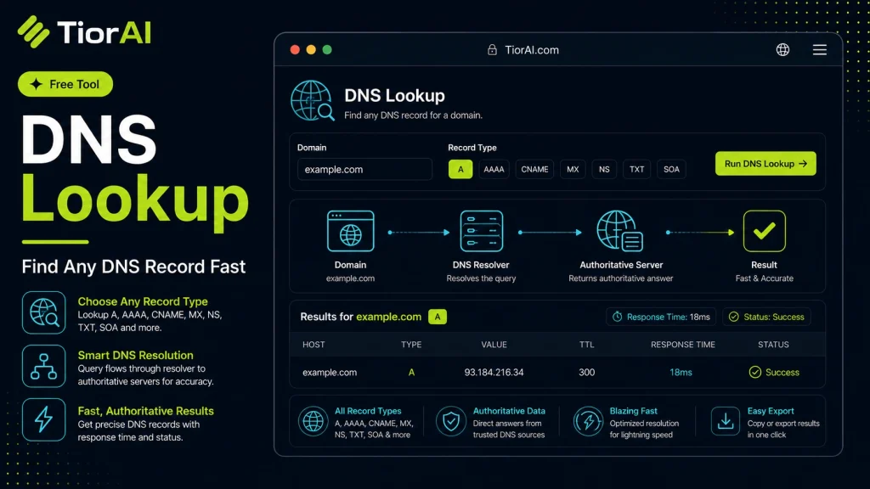This screenshot has width=870, height=489.
Task: Click the Free Tool badge
Action: click(x=65, y=84)
